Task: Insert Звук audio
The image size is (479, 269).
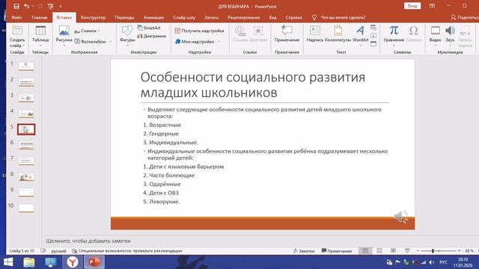Action: point(450,36)
